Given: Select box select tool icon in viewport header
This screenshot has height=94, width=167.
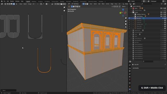Looking at the screenshot, I should pyautogui.click(x=72, y=7).
